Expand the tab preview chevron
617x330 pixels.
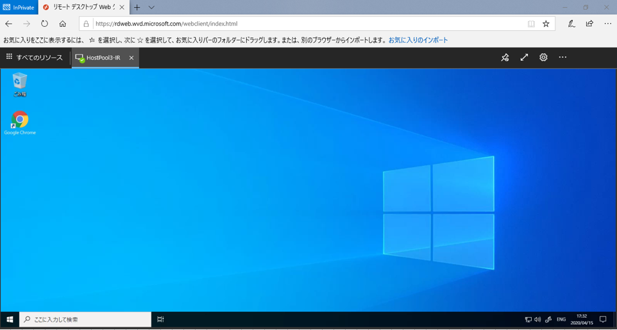(x=151, y=8)
